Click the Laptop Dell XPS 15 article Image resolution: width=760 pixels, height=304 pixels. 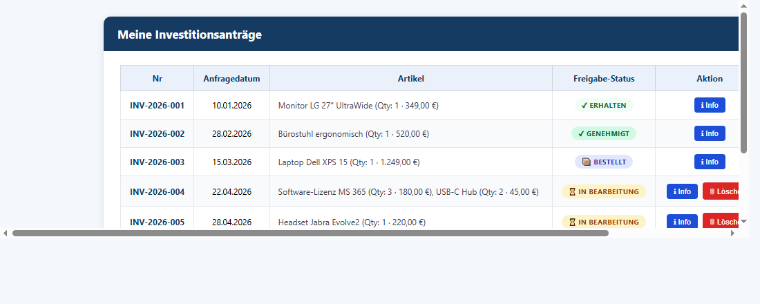(349, 162)
